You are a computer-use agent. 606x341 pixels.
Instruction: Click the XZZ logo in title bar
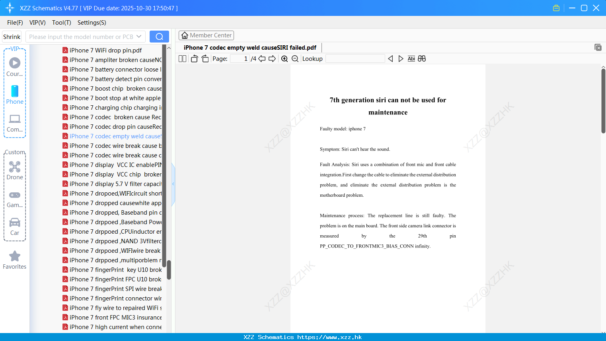tap(10, 8)
